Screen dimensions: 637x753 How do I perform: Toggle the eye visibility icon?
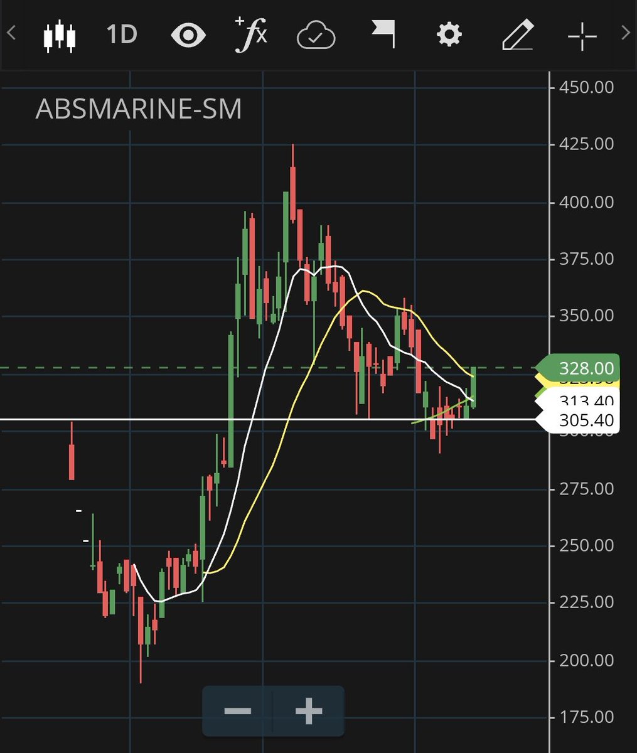[x=188, y=35]
